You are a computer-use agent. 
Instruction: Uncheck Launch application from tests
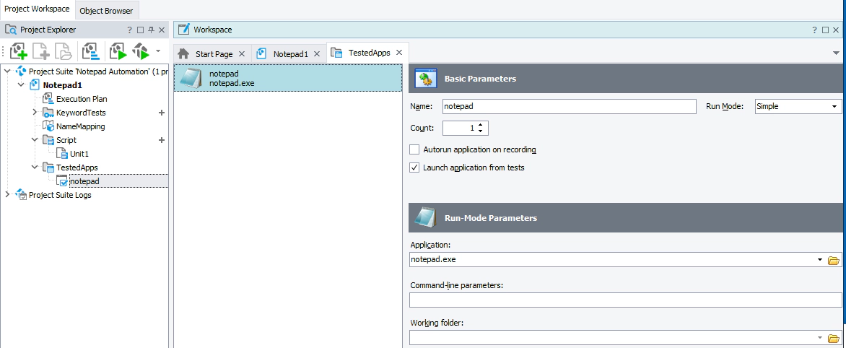pos(414,168)
